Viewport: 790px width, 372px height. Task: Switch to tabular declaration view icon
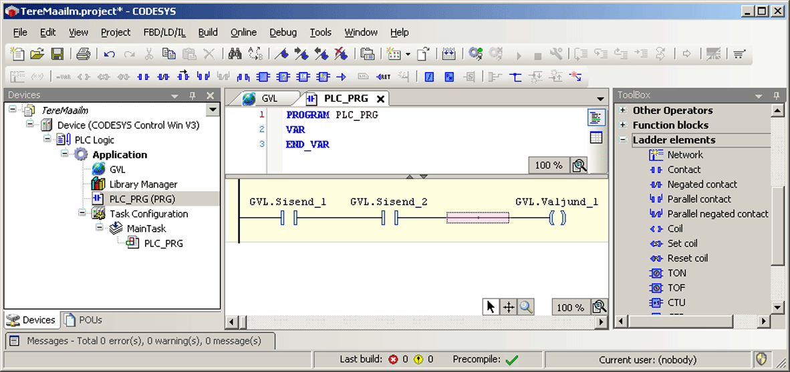coord(597,138)
